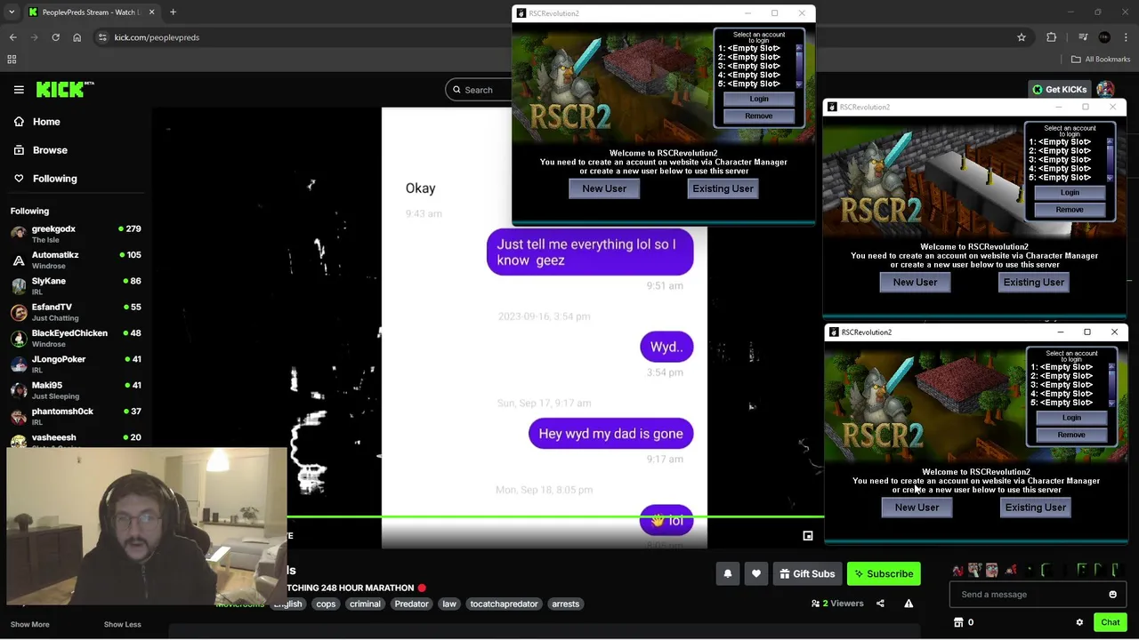Reload the page in Chrome
The height and width of the screenshot is (640, 1139).
[55, 37]
